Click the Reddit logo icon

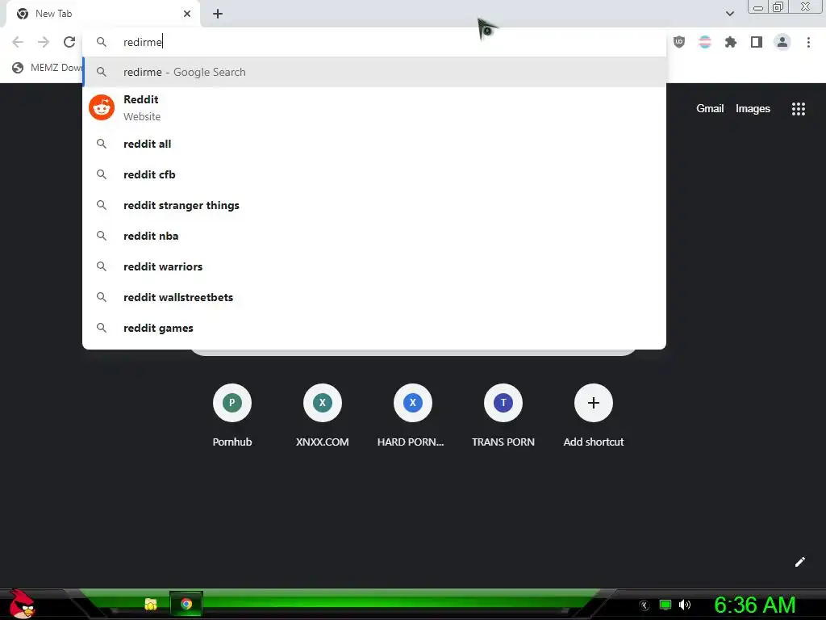[x=102, y=107]
